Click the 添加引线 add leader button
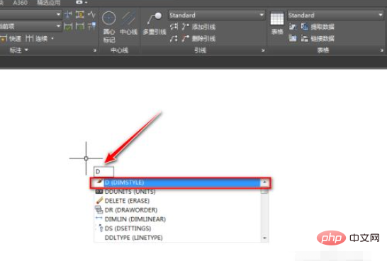Viewport: 387px width, 261px height. 198,27
